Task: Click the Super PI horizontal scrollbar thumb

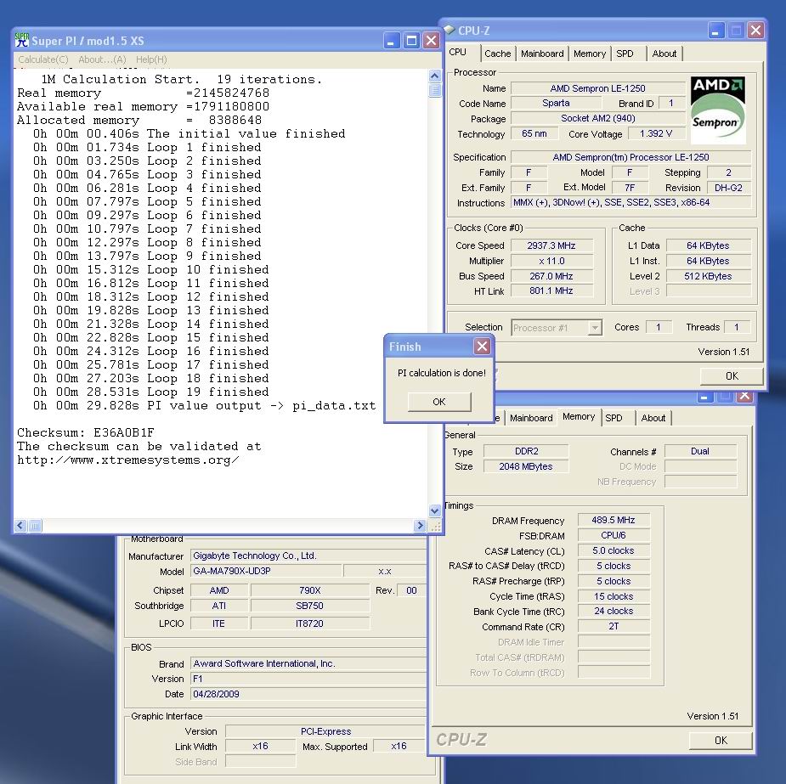Action: point(35,526)
